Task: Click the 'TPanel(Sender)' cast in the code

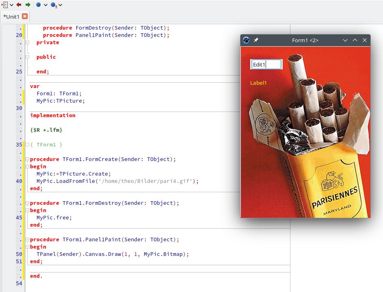Action: [x=59, y=254]
